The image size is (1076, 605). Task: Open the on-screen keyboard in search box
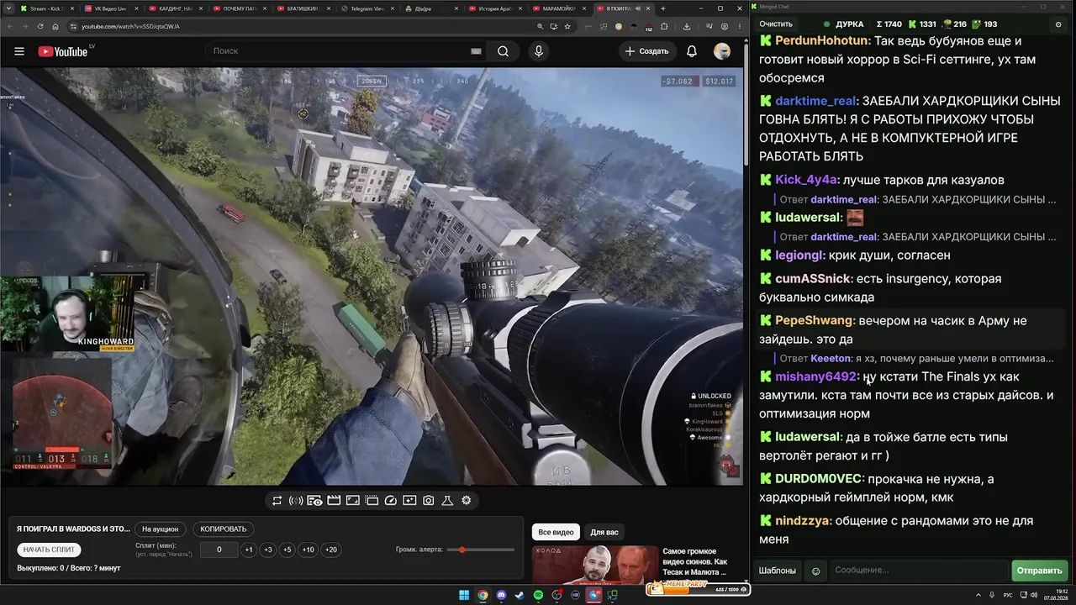click(476, 51)
